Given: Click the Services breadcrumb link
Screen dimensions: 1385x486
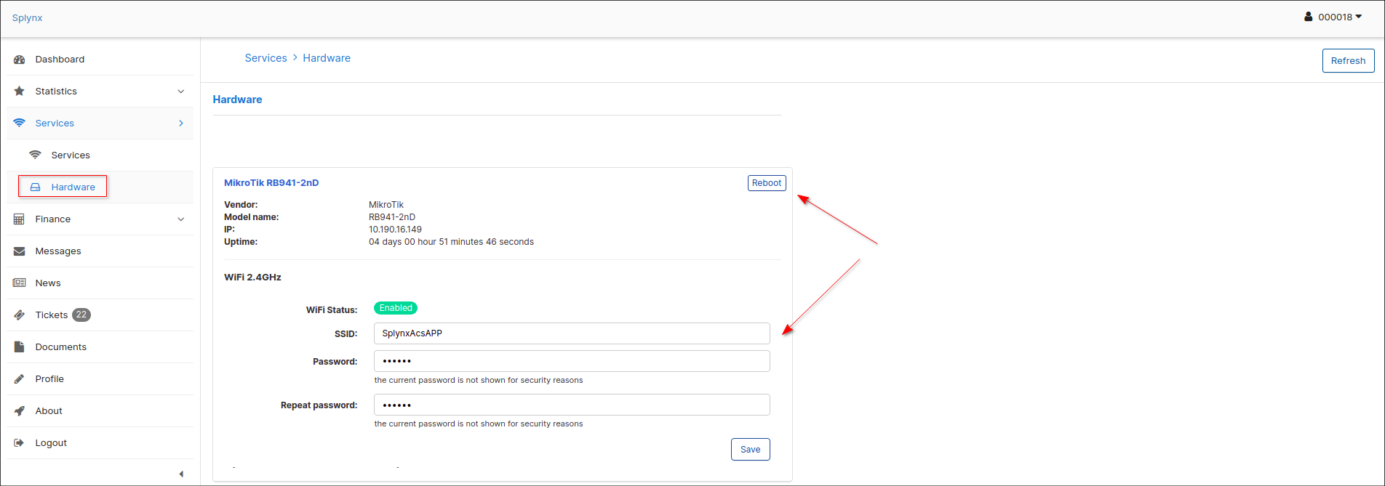Looking at the screenshot, I should click(x=266, y=58).
